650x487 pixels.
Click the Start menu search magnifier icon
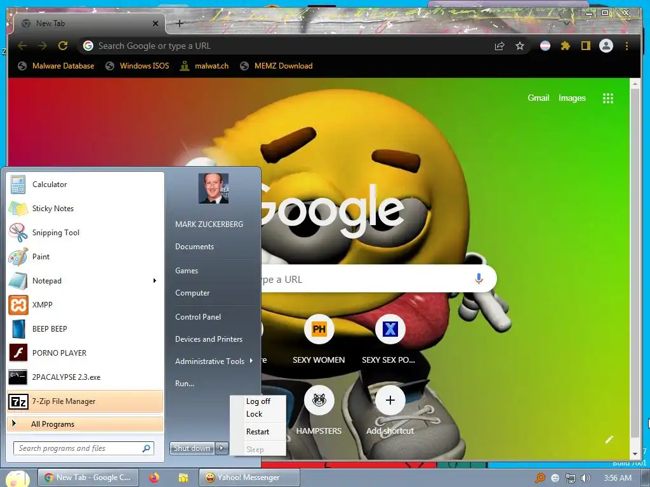146,448
